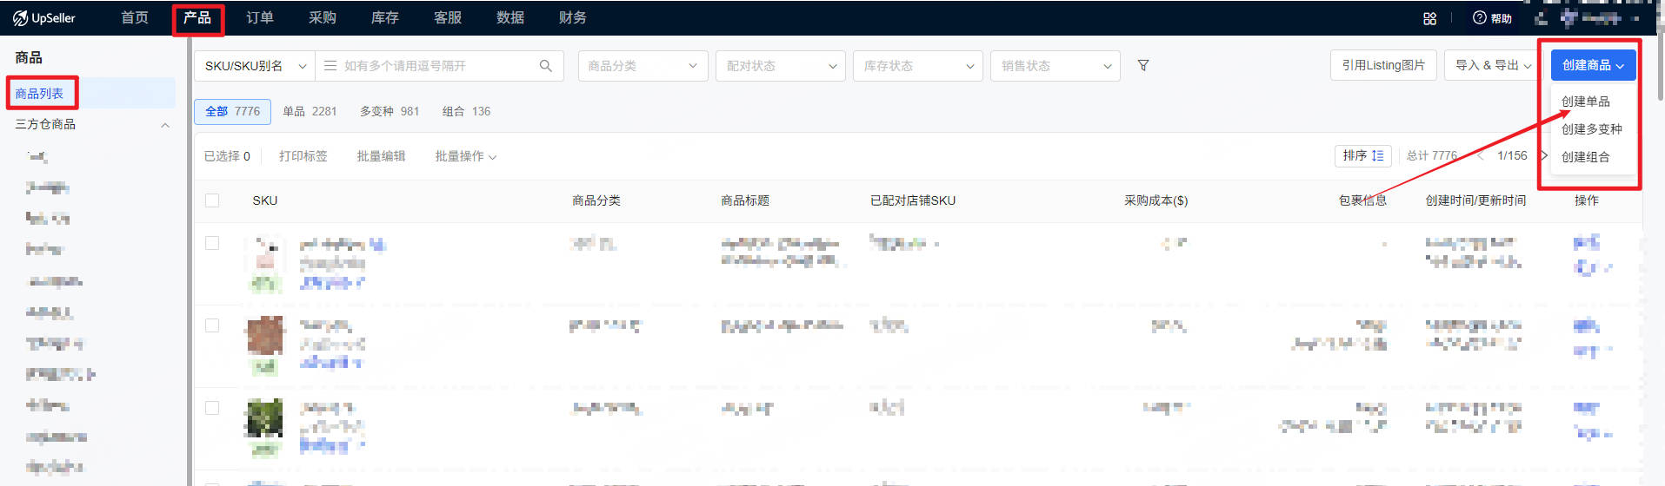Click the multi-SKU list icon in search box
The height and width of the screenshot is (486, 1665).
pos(330,66)
